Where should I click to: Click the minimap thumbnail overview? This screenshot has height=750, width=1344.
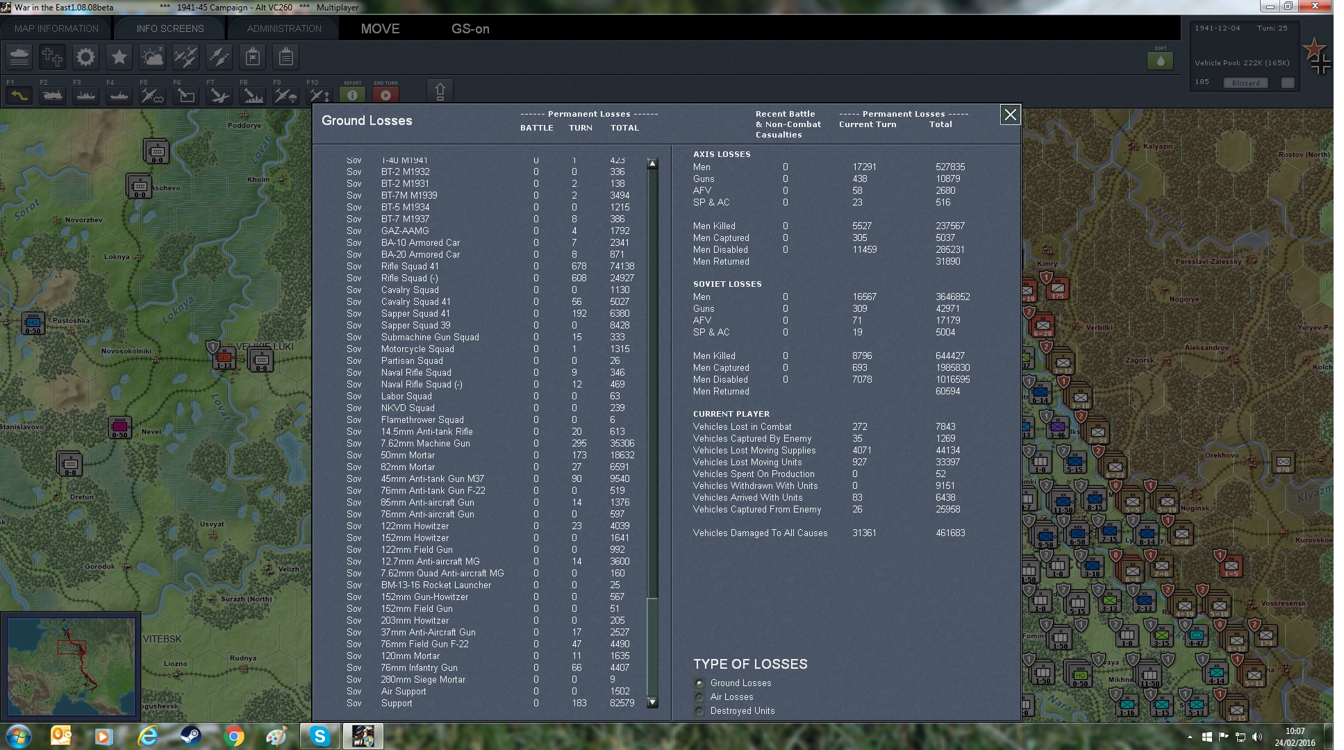pos(72,667)
